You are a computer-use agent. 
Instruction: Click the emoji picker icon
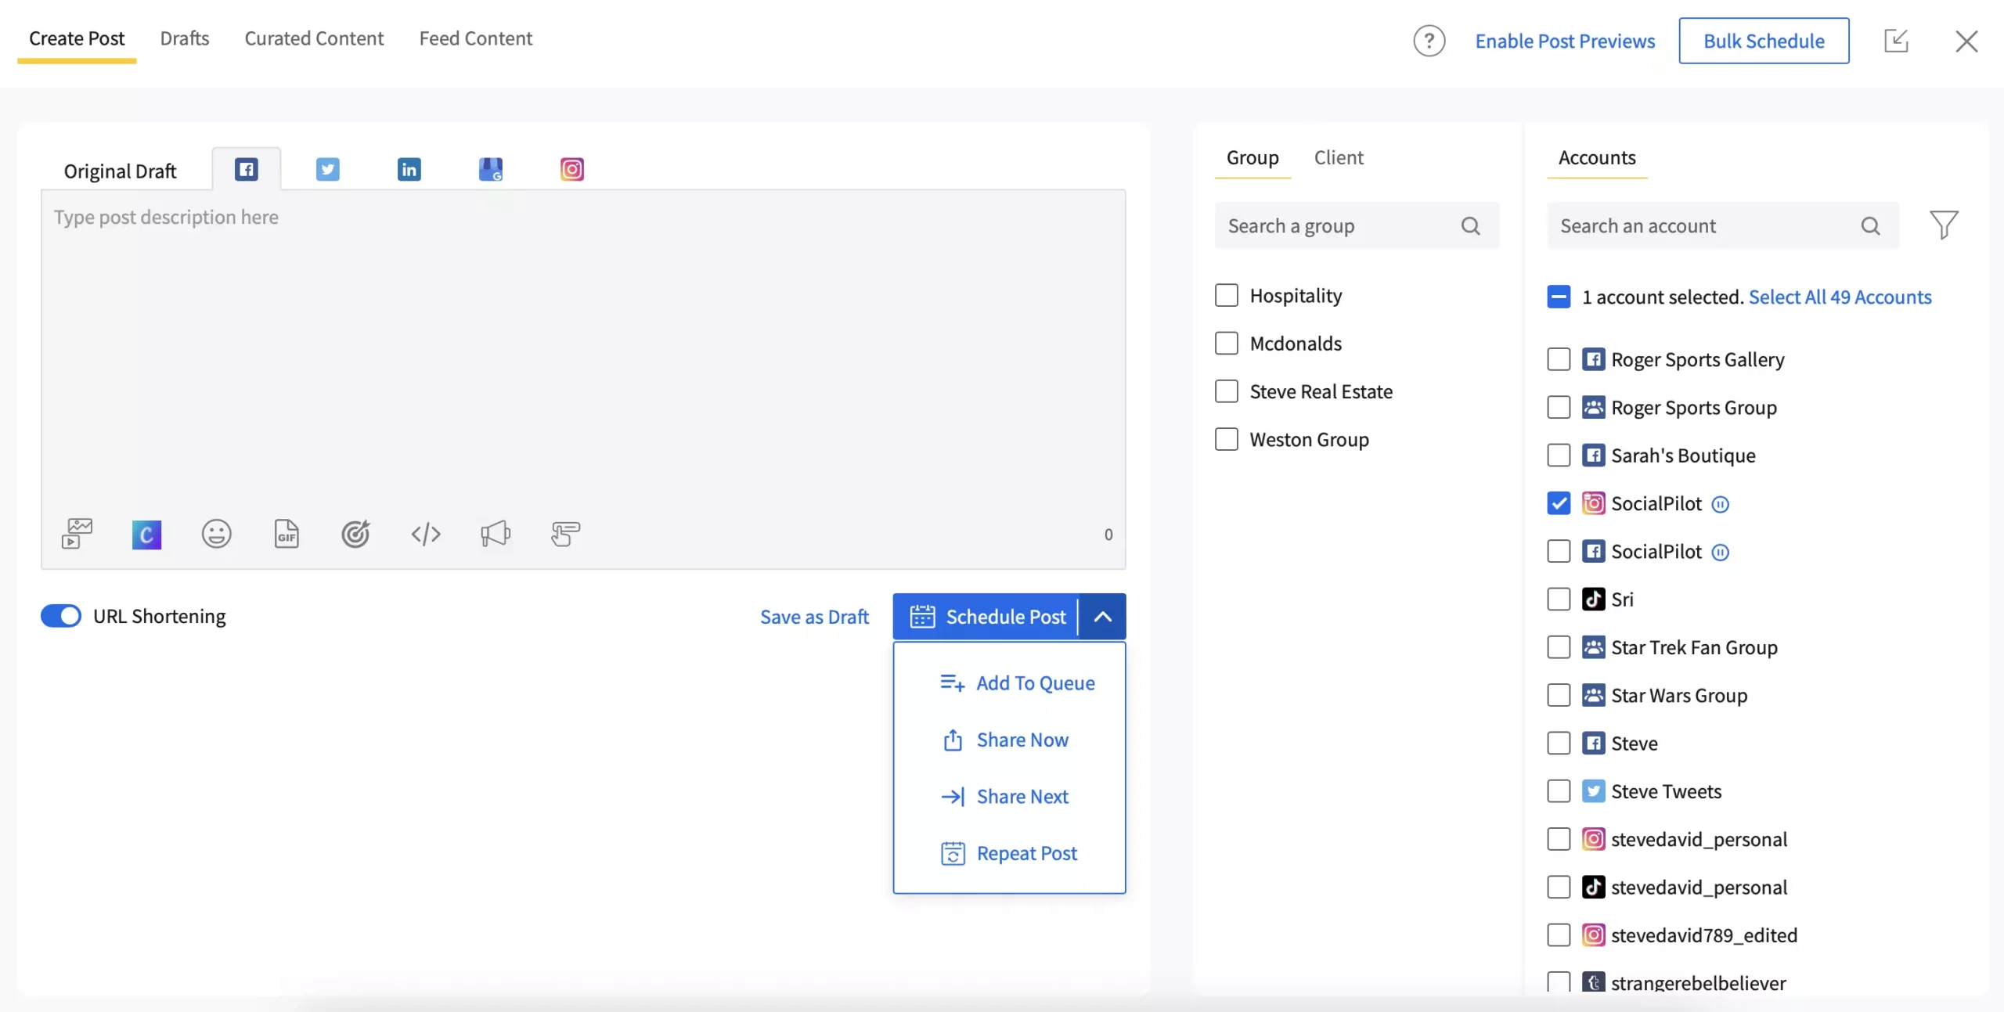click(x=217, y=533)
